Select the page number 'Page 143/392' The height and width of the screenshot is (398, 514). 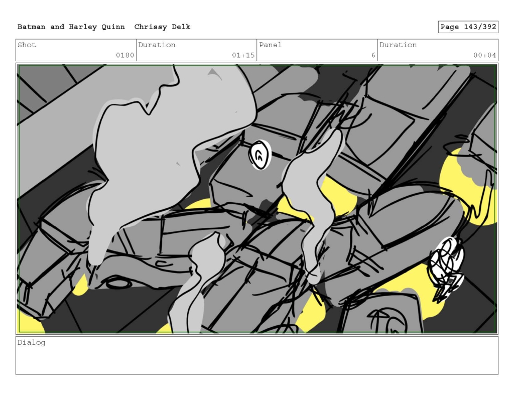click(x=468, y=27)
